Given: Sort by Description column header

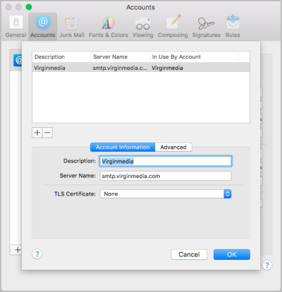Looking at the screenshot, I should coord(61,57).
